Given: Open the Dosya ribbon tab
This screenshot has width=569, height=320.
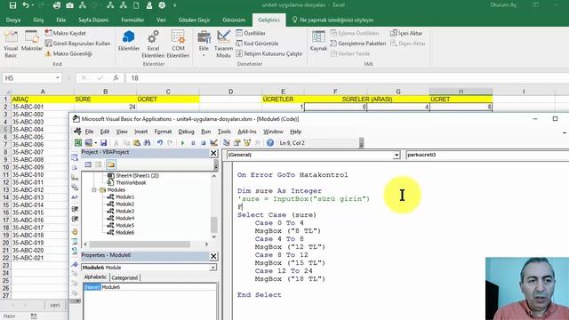Looking at the screenshot, I should point(13,20).
